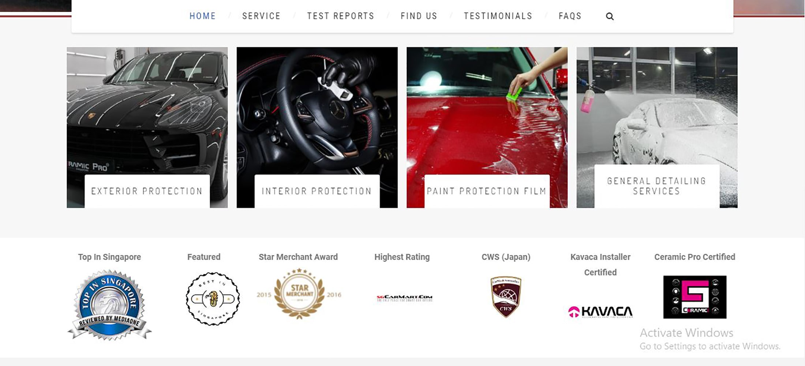This screenshot has height=366, width=805.
Task: Open the Service menu
Action: [261, 16]
